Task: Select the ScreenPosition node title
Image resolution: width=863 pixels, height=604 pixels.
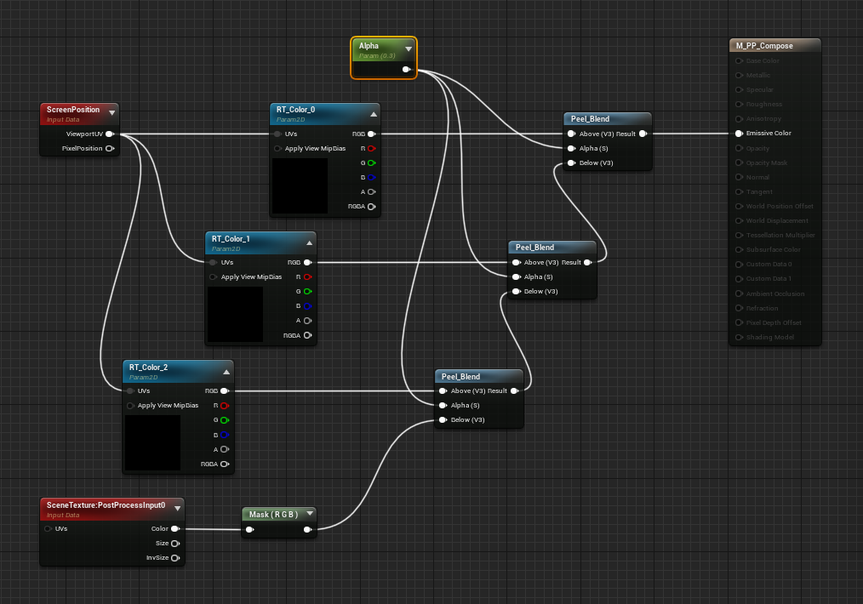Action: [x=73, y=110]
